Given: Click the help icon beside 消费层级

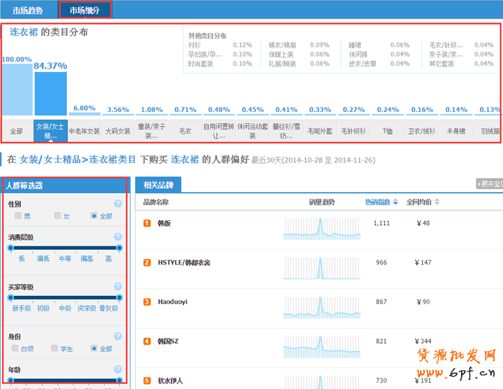Looking at the screenshot, I should [118, 237].
